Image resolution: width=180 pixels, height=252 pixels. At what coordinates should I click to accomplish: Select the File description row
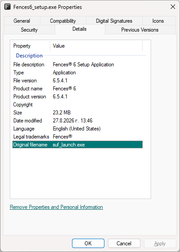77,65
